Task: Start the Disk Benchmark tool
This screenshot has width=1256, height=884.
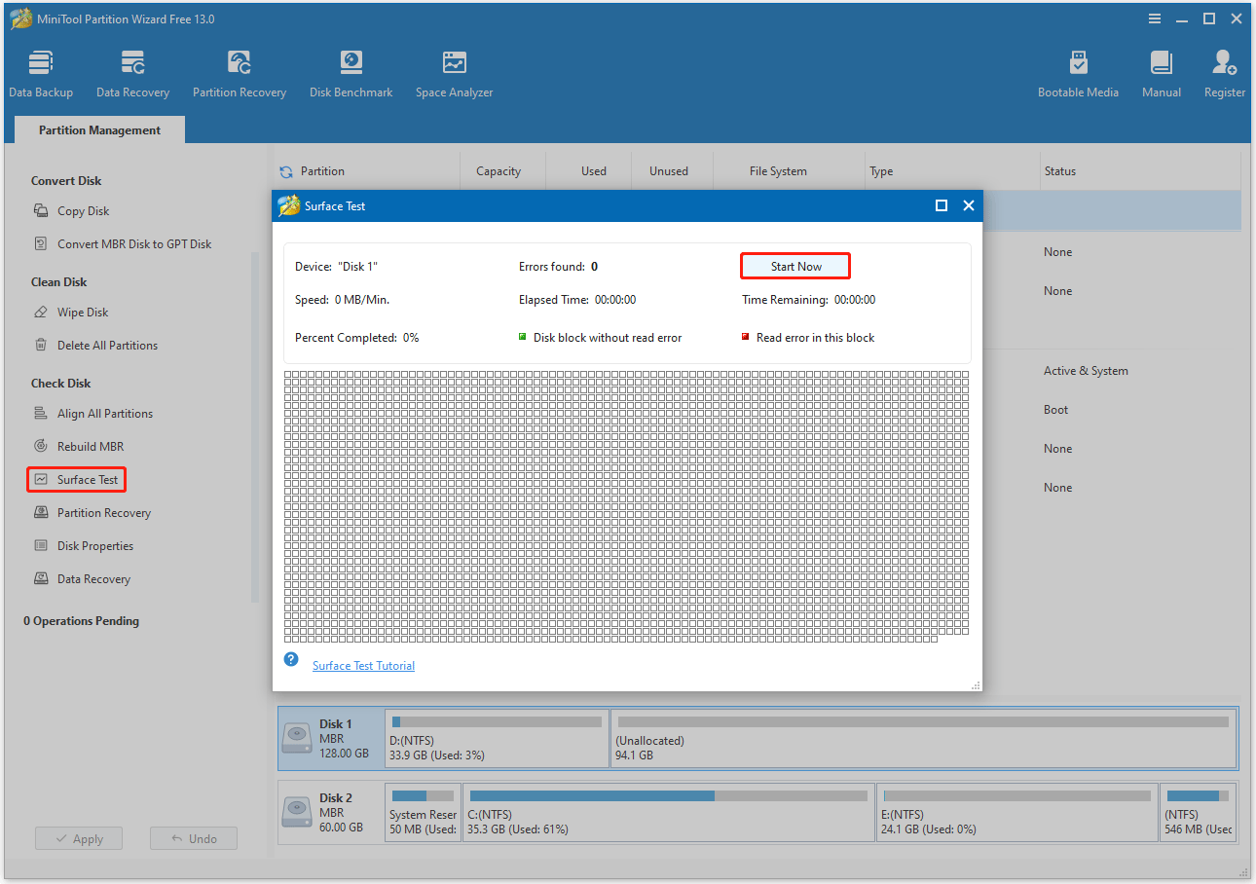Action: pyautogui.click(x=351, y=73)
